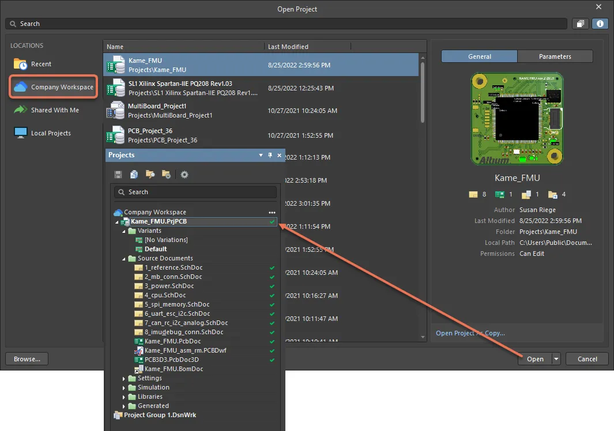This screenshot has width=614, height=431.
Task: Sort by Last Modified column header
Action: coord(307,47)
